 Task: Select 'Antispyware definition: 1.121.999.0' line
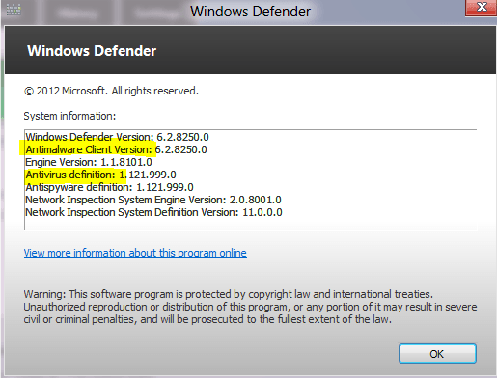pos(109,187)
